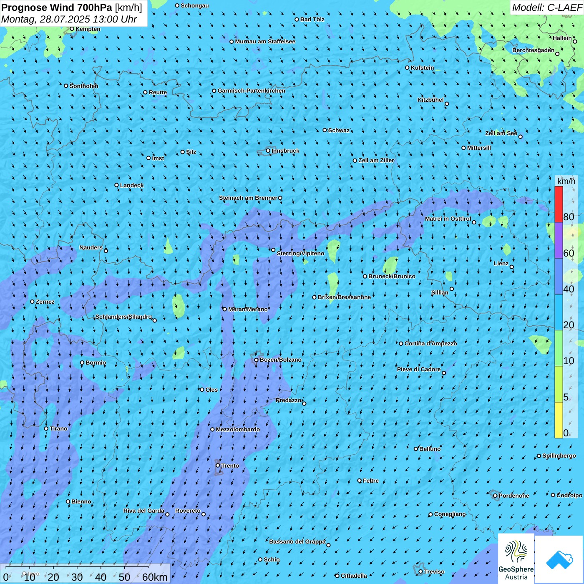584x584 pixels.
Task: Click the 'Reutte' label
Action: point(158,92)
